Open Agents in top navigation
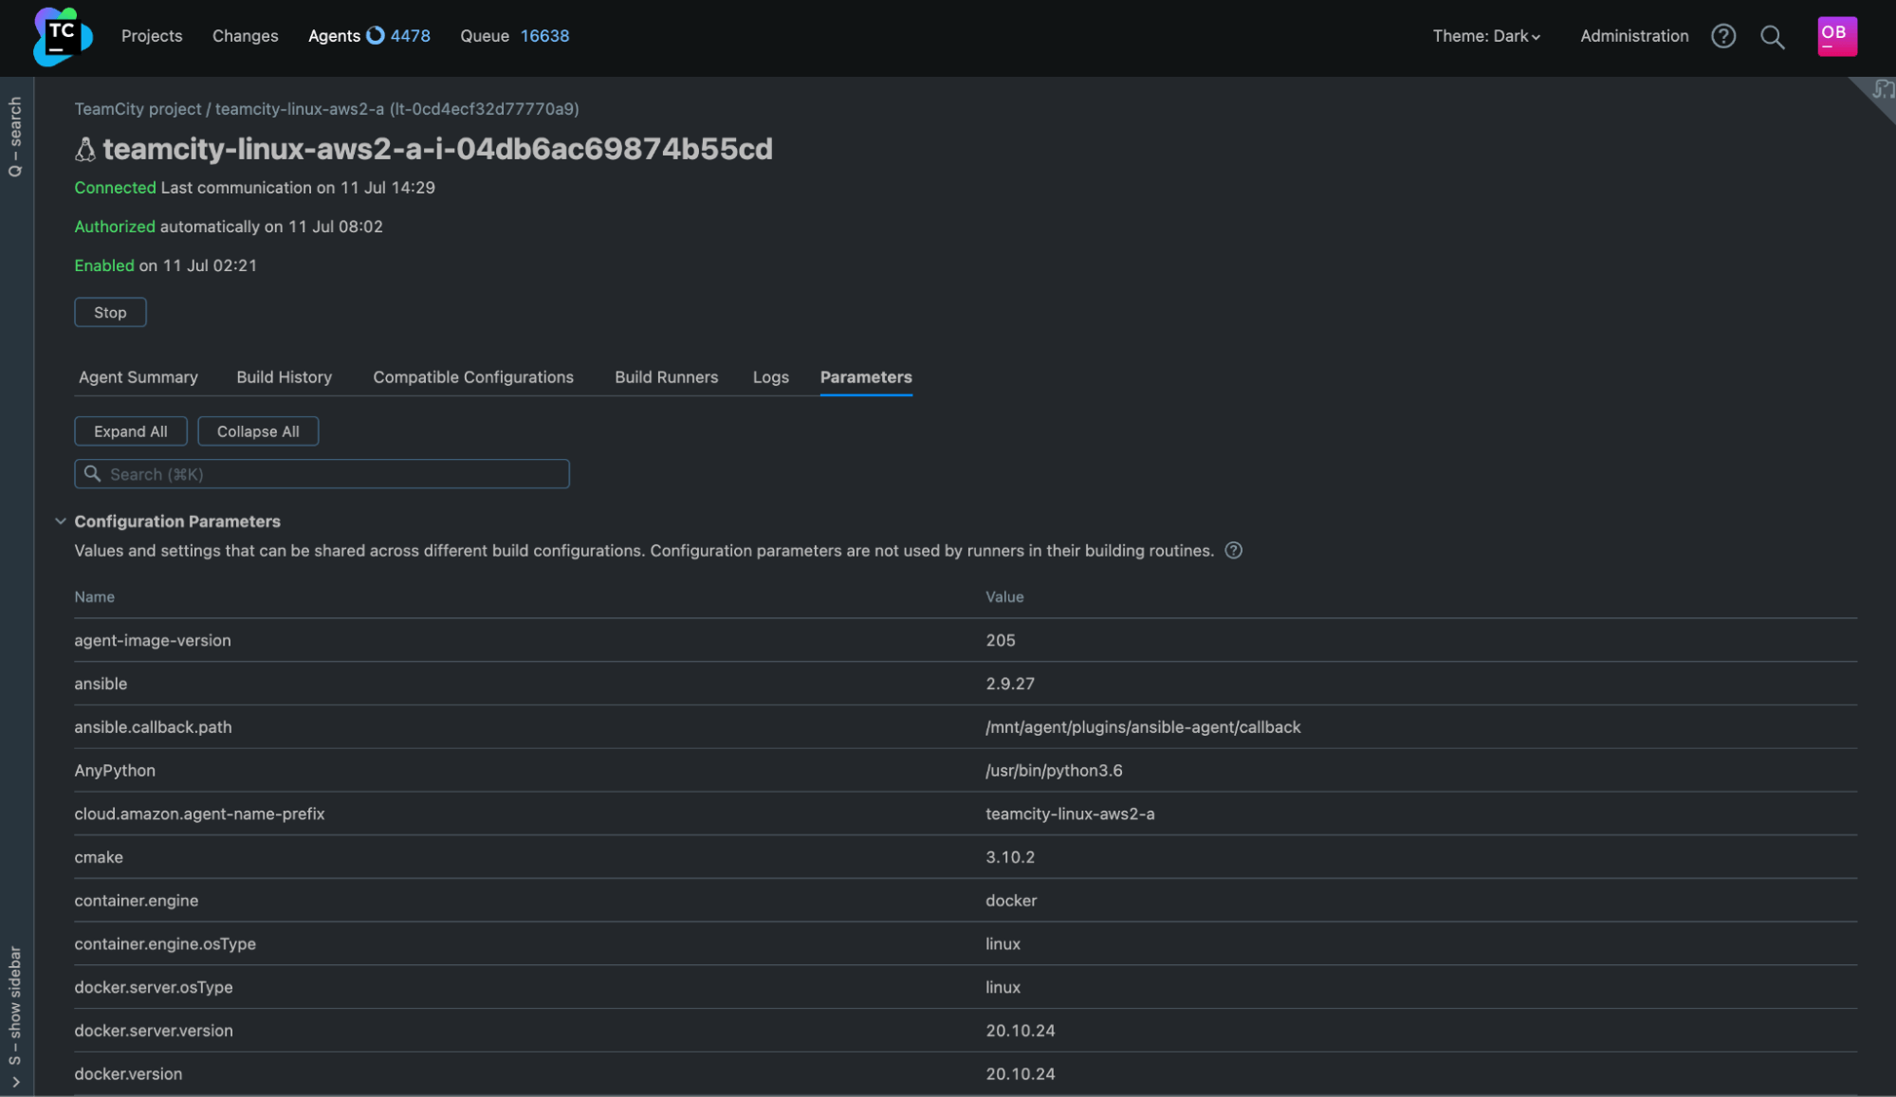This screenshot has width=1896, height=1097. click(334, 36)
